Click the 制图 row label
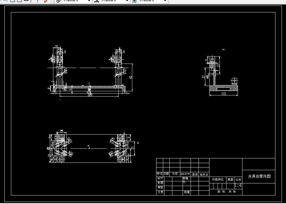 pyautogui.click(x=161, y=183)
